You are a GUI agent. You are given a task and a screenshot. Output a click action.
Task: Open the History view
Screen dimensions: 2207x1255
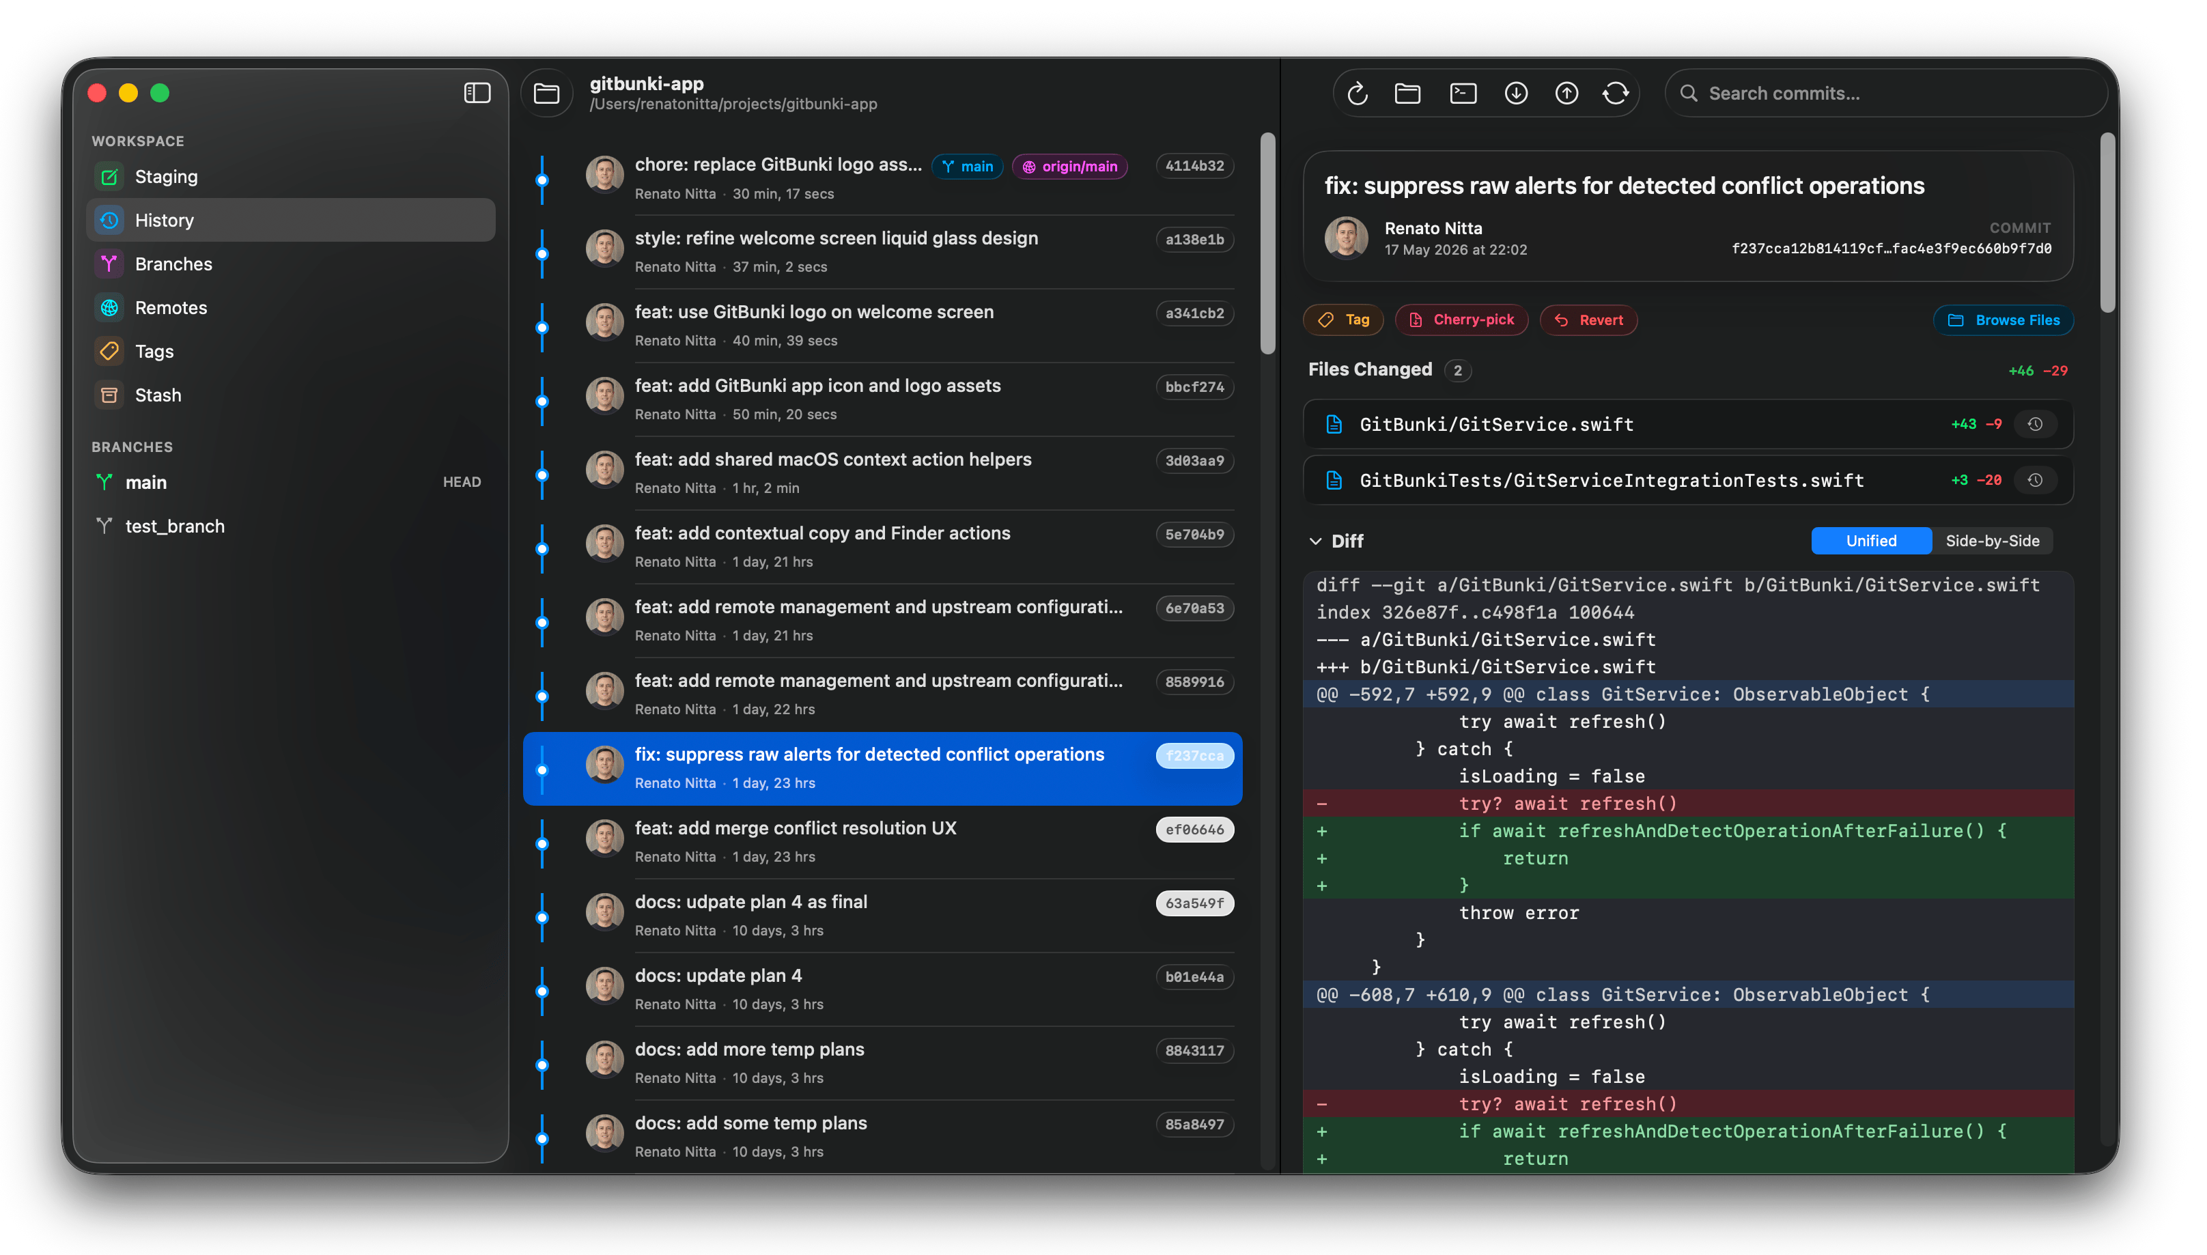pos(292,220)
